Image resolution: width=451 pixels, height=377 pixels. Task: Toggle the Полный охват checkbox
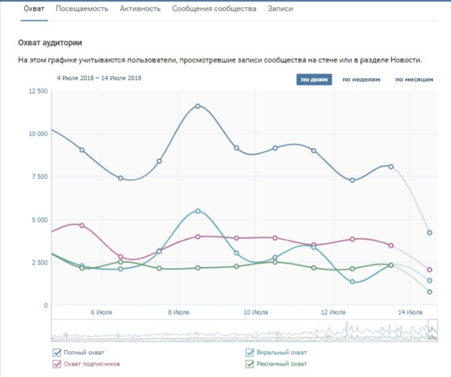[x=56, y=352]
